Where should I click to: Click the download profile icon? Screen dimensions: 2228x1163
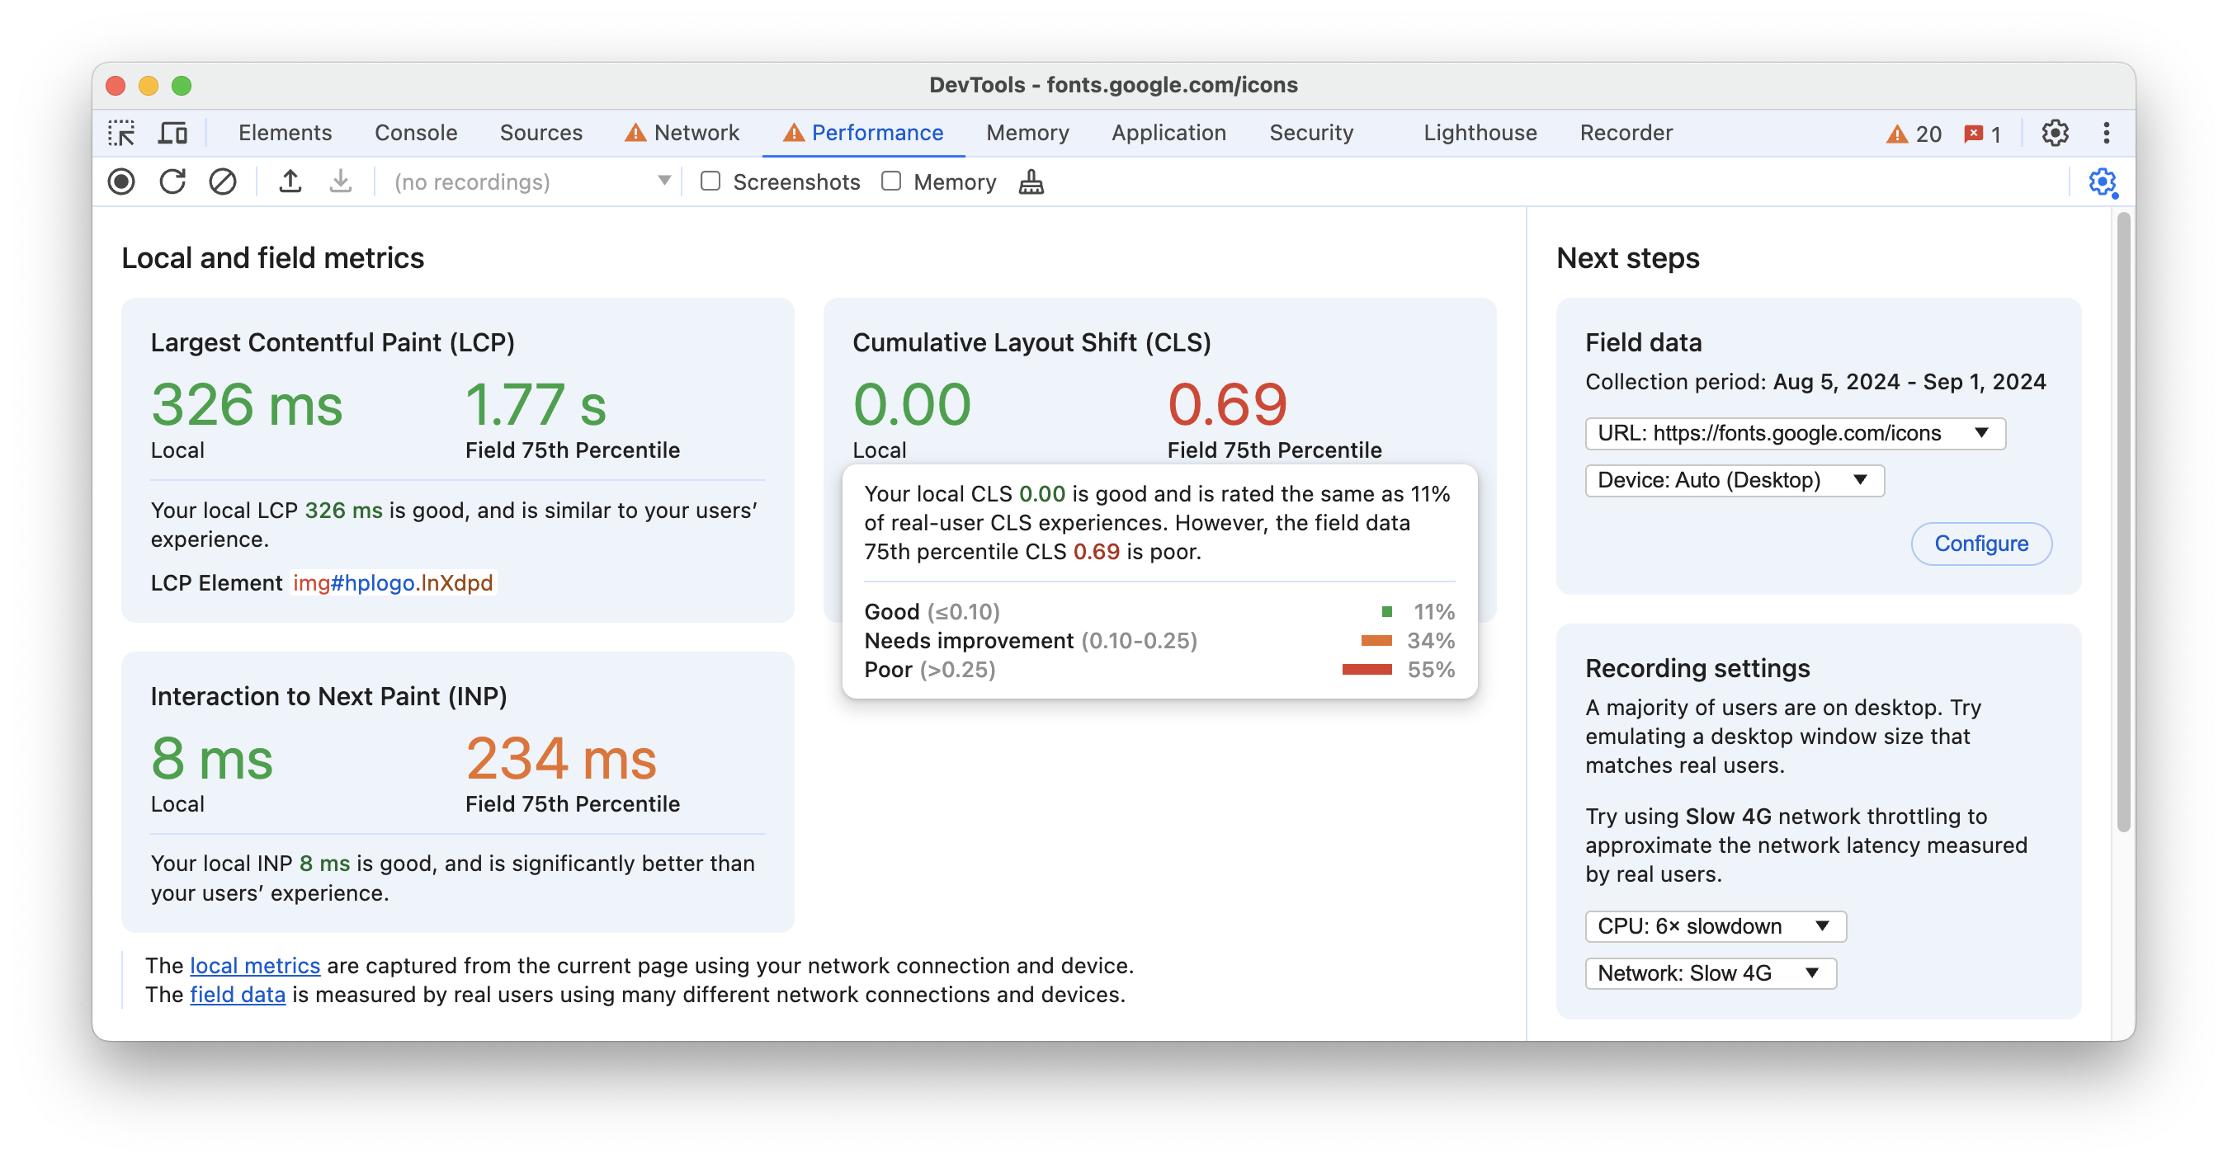[340, 181]
